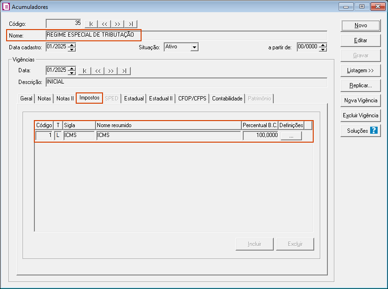Click the Descrição field containing INICIAL
The height and width of the screenshot is (289, 388).
[x=186, y=82]
